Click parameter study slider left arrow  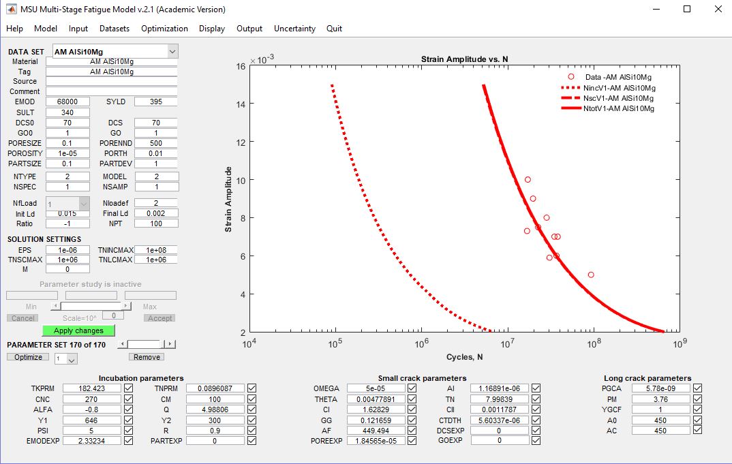(x=57, y=307)
